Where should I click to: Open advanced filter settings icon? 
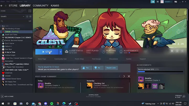point(30,21)
